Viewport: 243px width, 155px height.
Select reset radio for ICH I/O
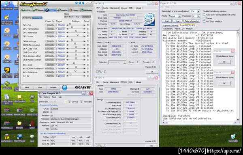88,76
